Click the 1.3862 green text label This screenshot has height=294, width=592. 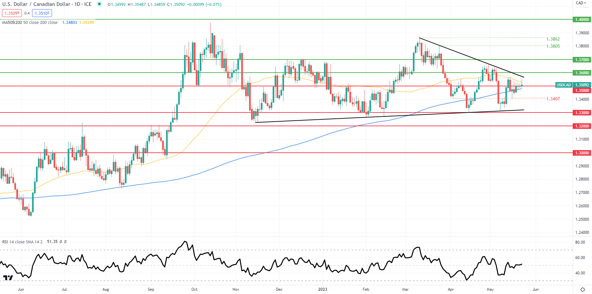[553, 39]
